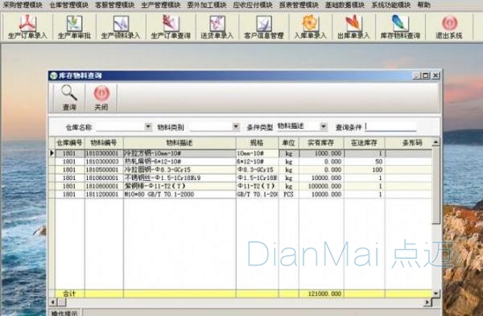Click horizontal scrollbar right arrow
Image resolution: width=483 pixels, height=316 pixels.
428,302
